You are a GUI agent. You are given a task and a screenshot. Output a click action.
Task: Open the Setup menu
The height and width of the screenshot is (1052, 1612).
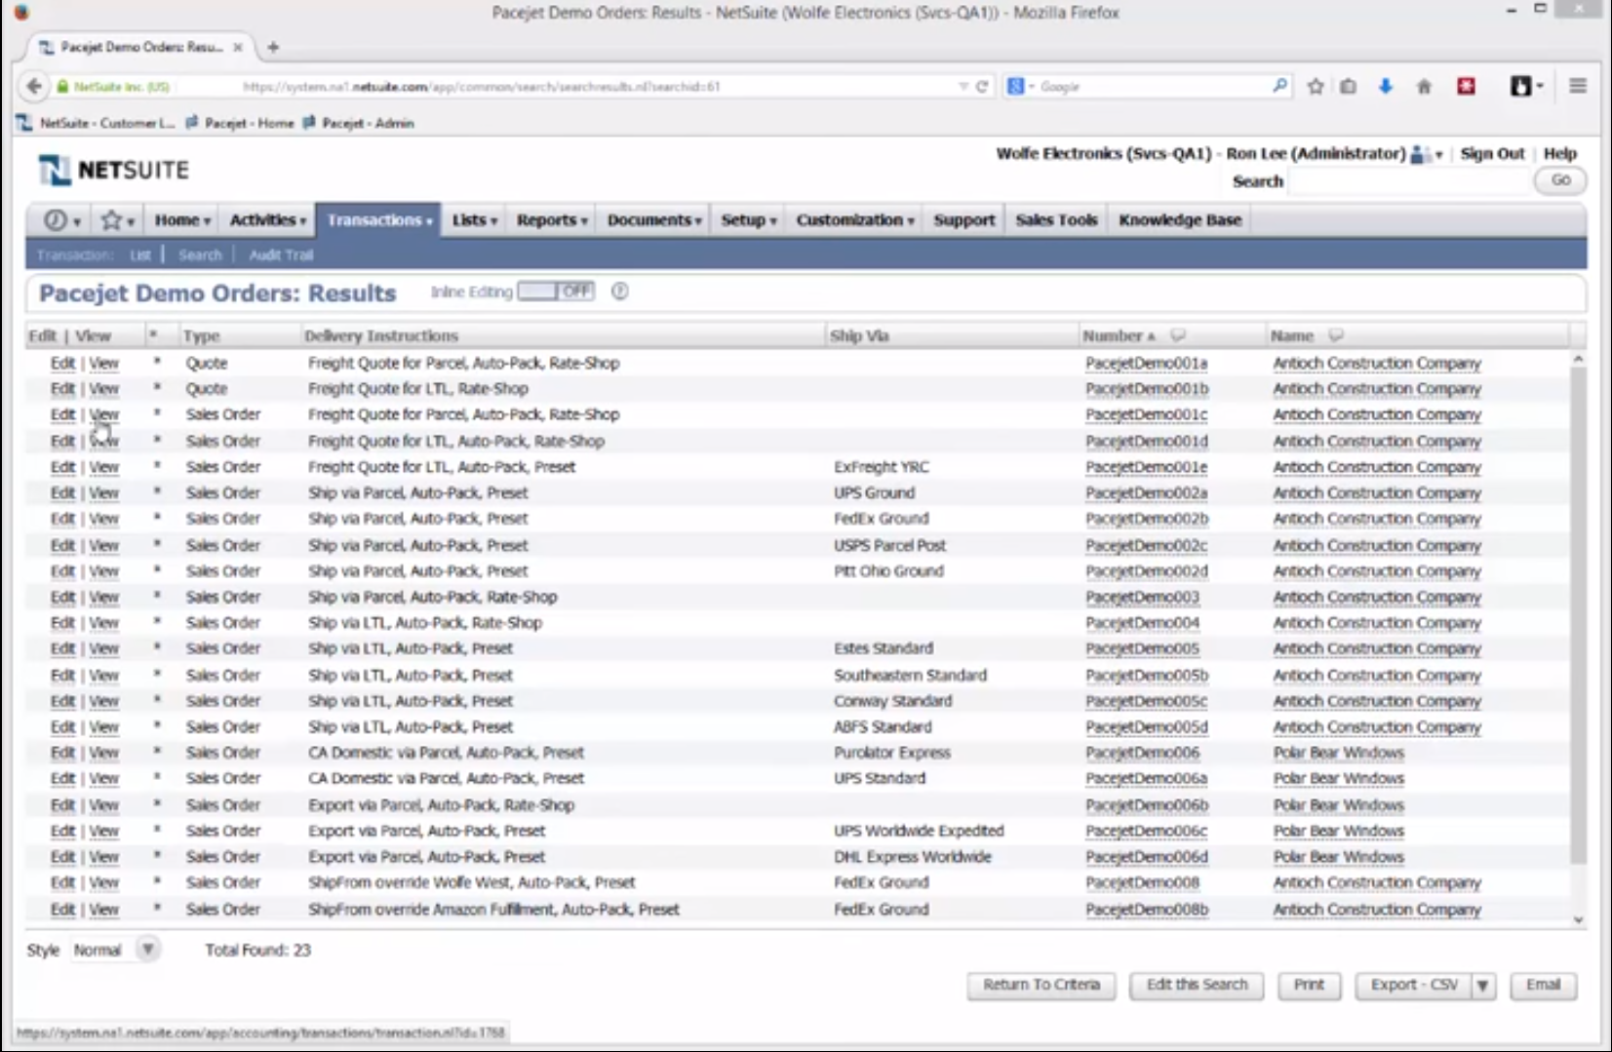pyautogui.click(x=749, y=220)
